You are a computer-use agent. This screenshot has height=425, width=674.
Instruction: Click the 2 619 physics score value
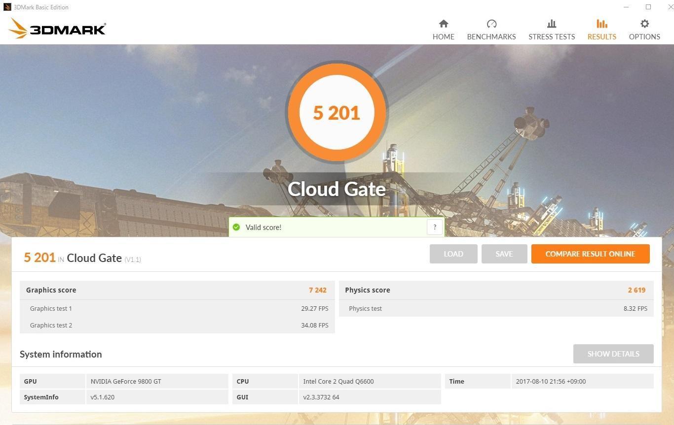coord(637,290)
